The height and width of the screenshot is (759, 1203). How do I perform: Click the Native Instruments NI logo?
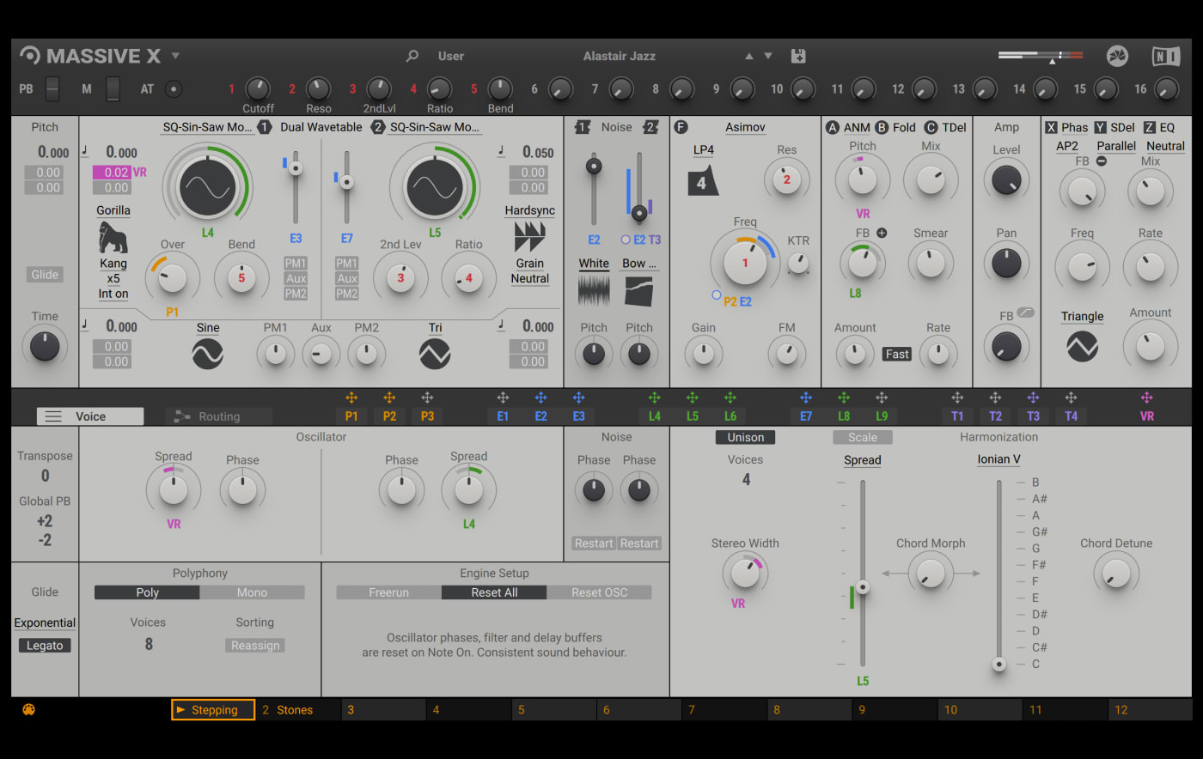pyautogui.click(x=1165, y=57)
